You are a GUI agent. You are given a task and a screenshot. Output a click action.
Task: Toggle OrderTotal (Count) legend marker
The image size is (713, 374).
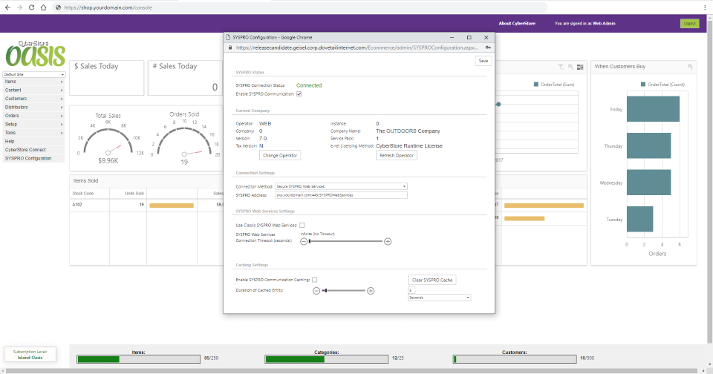pos(643,84)
